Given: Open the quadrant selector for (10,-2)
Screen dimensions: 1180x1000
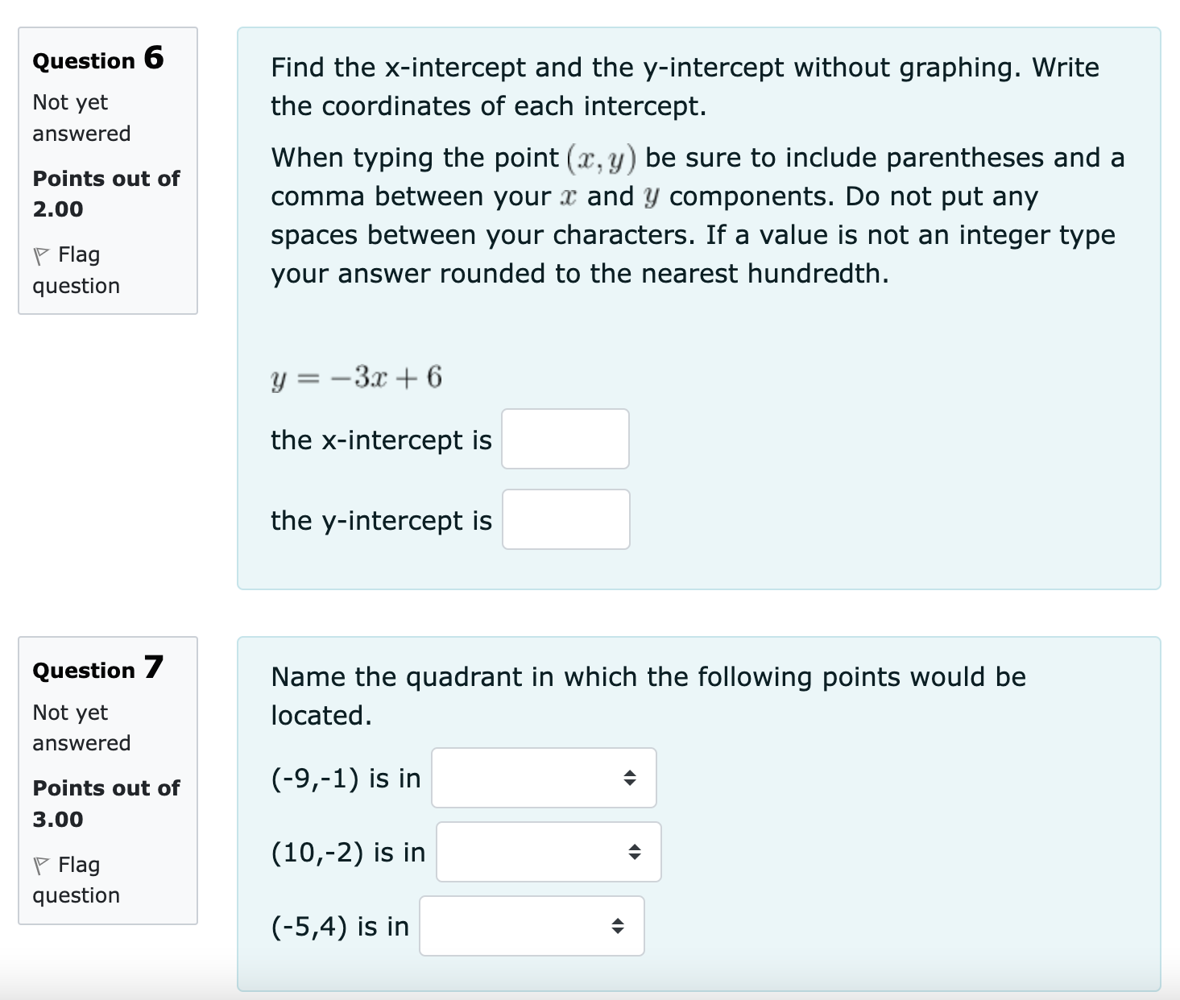Looking at the screenshot, I should pyautogui.click(x=548, y=852).
